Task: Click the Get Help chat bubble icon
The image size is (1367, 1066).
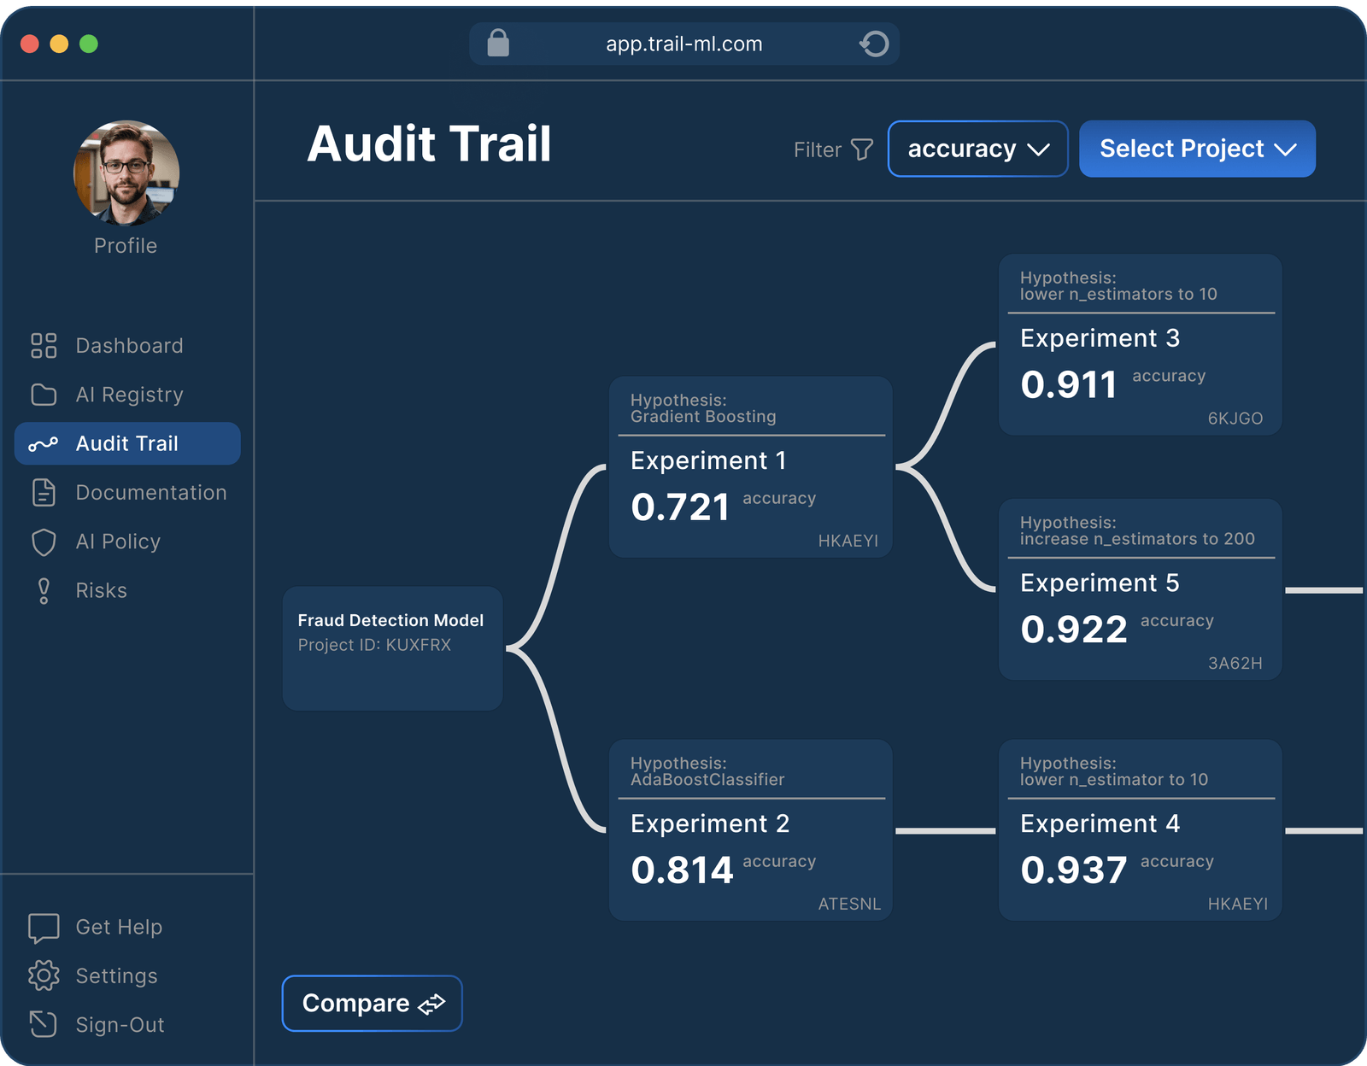Action: 44,928
